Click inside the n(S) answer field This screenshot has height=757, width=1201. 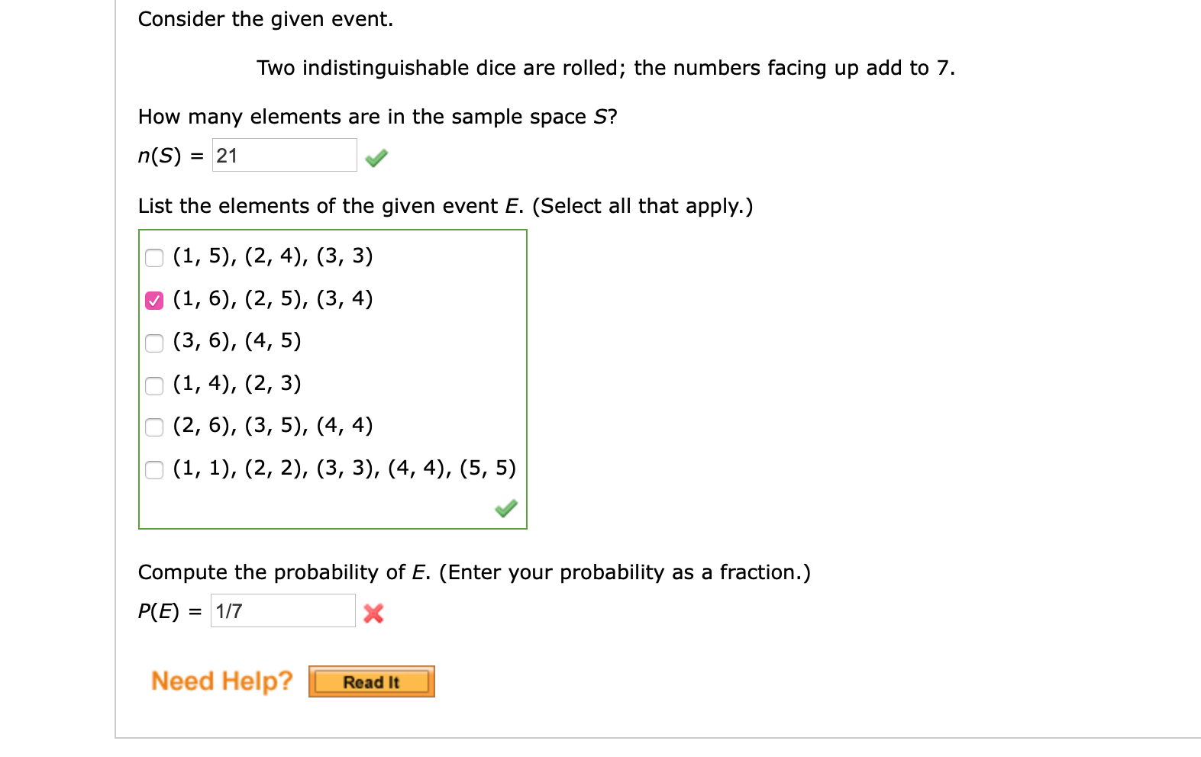pyautogui.click(x=282, y=156)
